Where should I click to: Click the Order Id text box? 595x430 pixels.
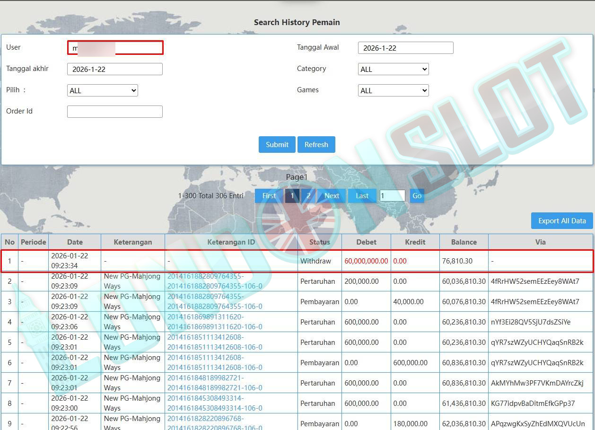coord(115,112)
